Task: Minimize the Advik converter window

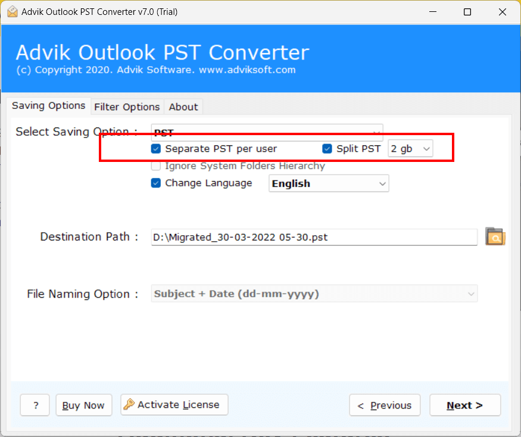Action: tap(433, 12)
